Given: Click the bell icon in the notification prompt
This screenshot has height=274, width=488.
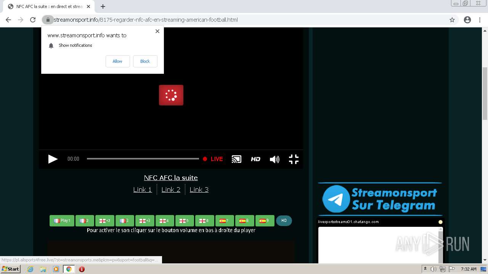Looking at the screenshot, I should (51, 46).
